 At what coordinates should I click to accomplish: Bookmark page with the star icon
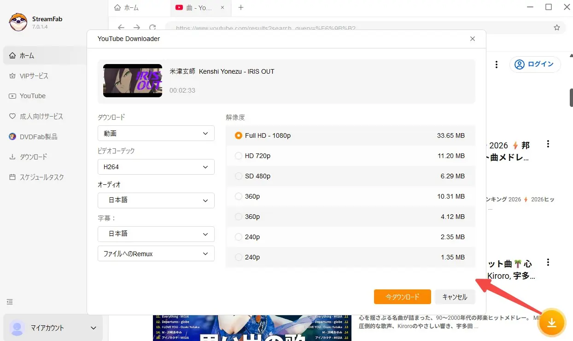pos(557,28)
